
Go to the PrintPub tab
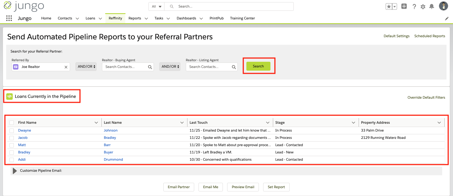216,18
